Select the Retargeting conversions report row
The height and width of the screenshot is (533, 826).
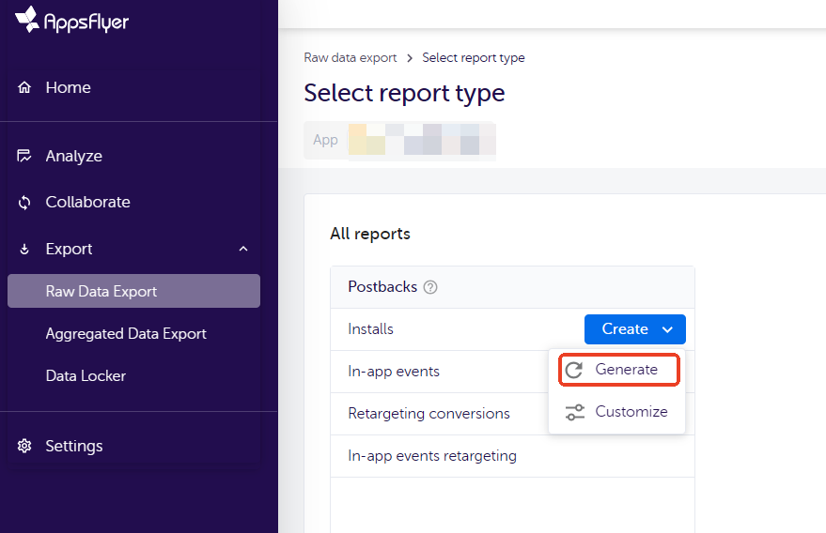coord(438,414)
